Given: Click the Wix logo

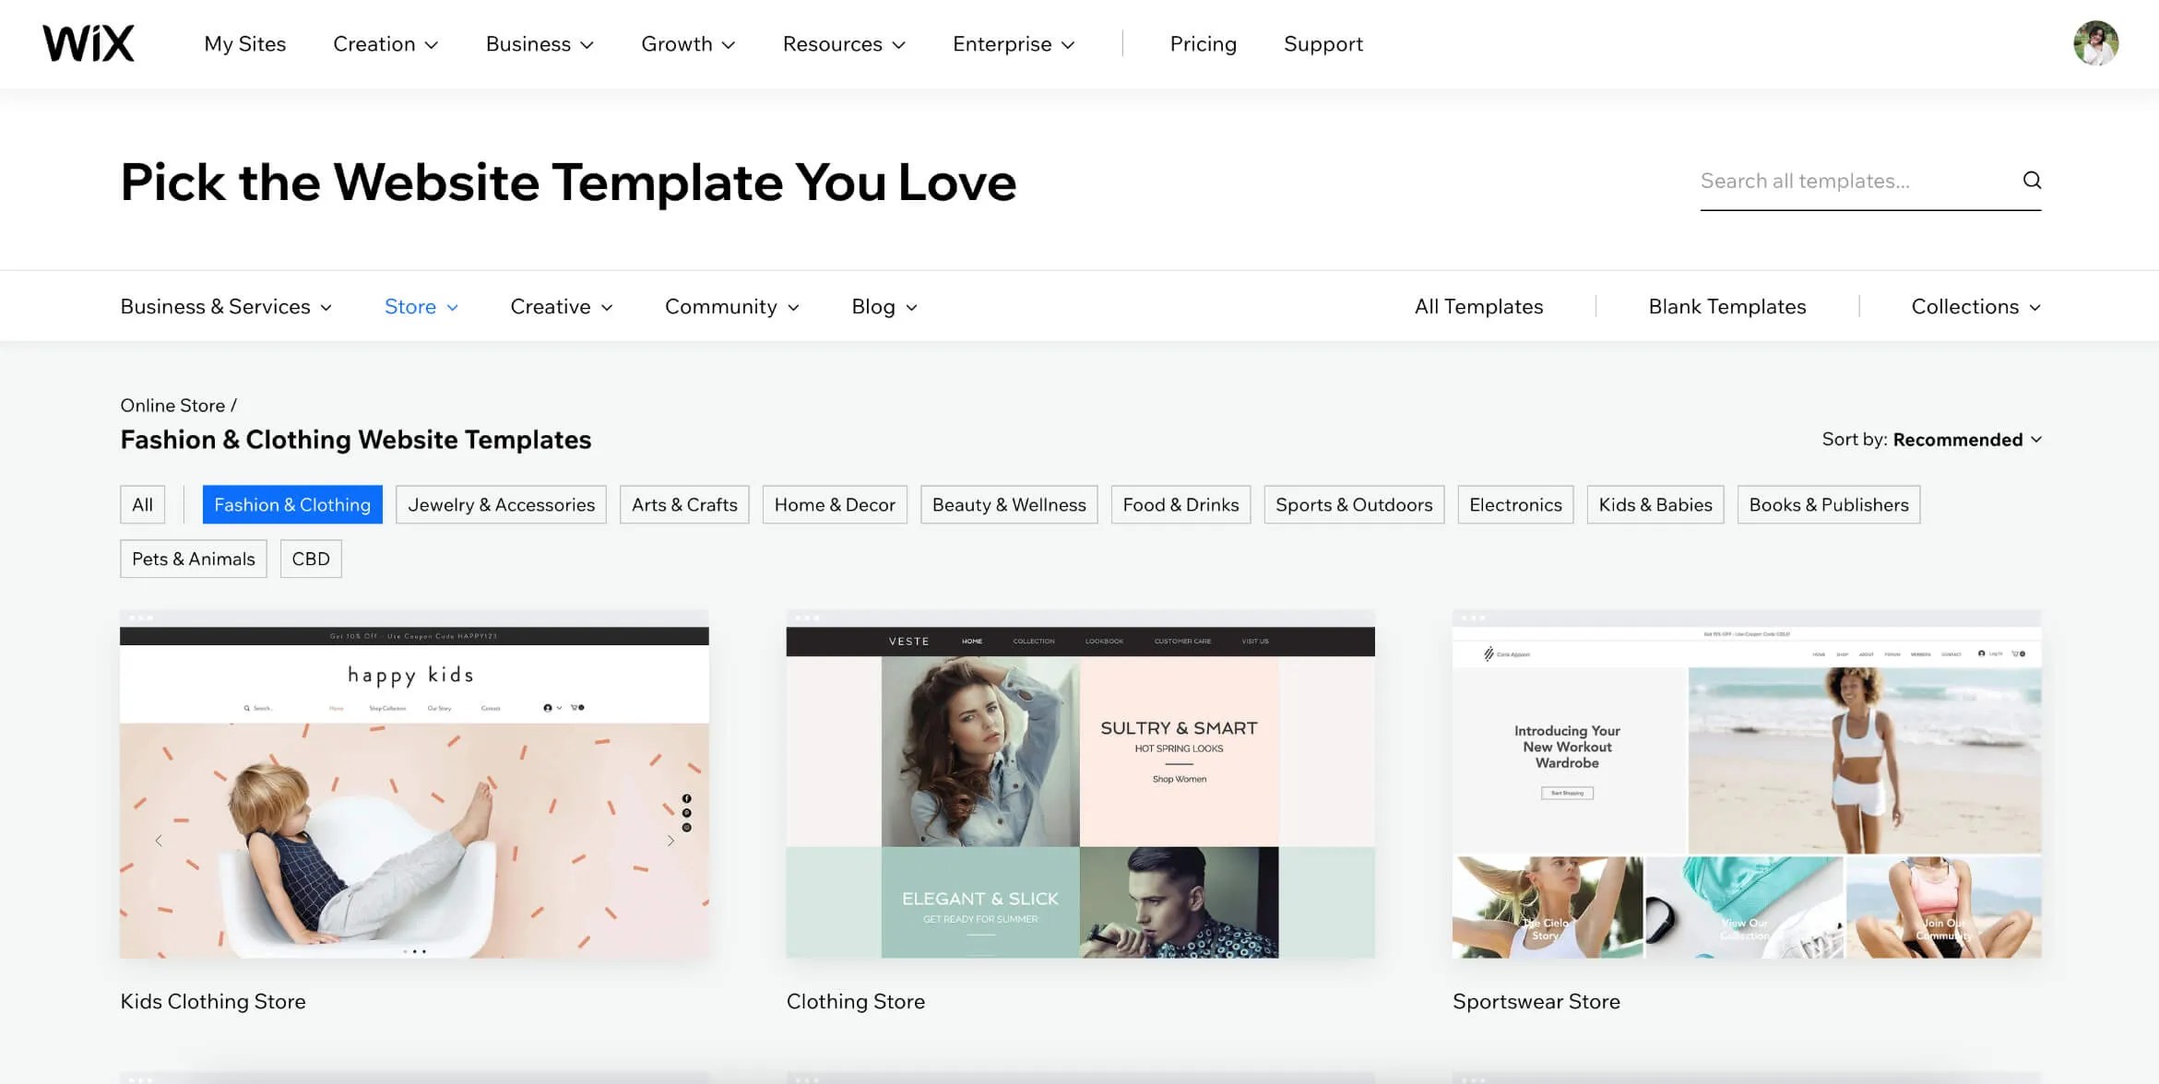Looking at the screenshot, I should coord(88,41).
